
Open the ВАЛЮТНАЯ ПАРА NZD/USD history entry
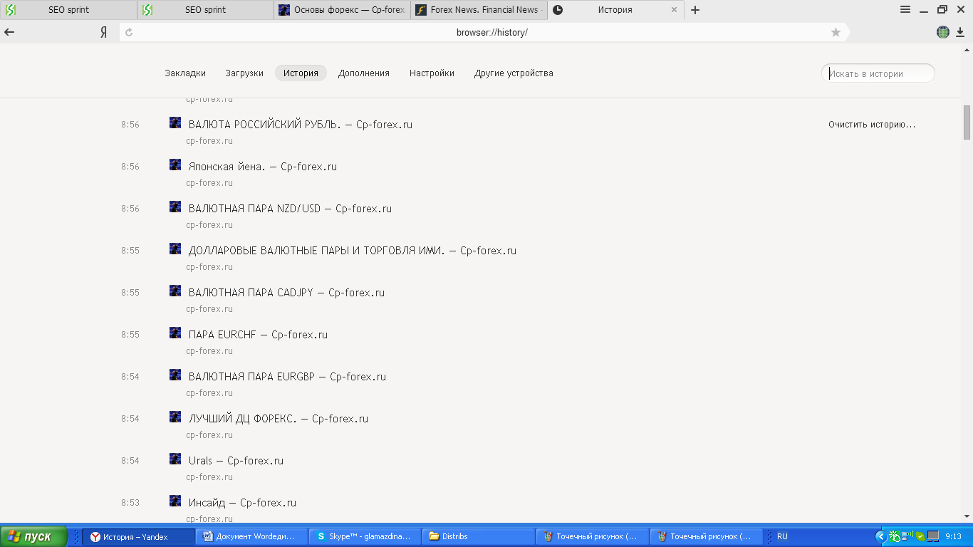(290, 209)
